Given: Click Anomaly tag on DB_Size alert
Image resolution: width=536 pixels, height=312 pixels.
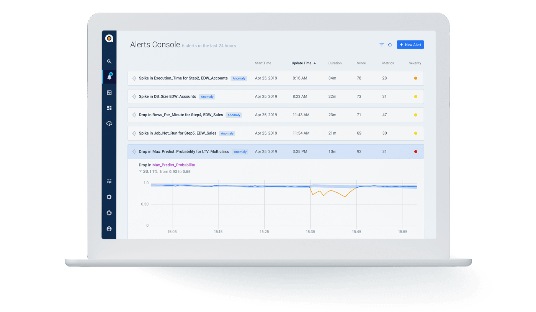Looking at the screenshot, I should point(207,97).
